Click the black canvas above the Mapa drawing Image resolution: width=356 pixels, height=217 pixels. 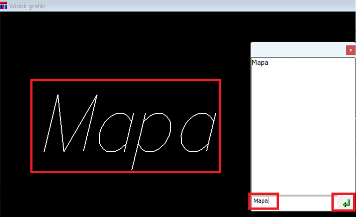(125, 46)
